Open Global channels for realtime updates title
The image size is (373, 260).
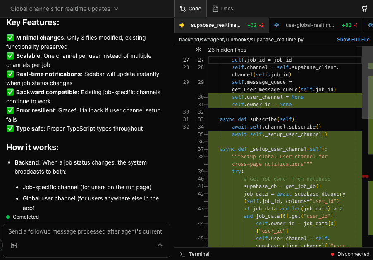point(60,9)
